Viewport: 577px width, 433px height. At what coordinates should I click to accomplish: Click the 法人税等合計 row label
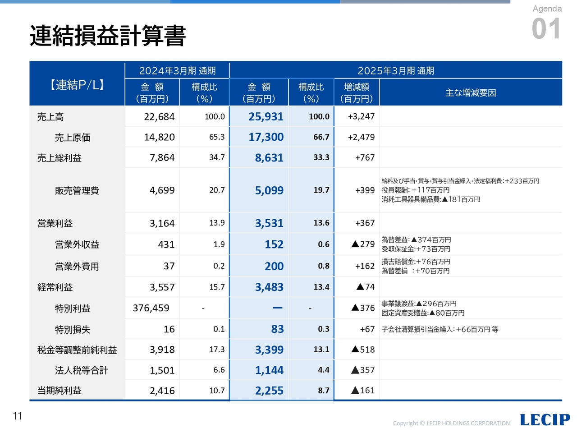pyautogui.click(x=82, y=370)
